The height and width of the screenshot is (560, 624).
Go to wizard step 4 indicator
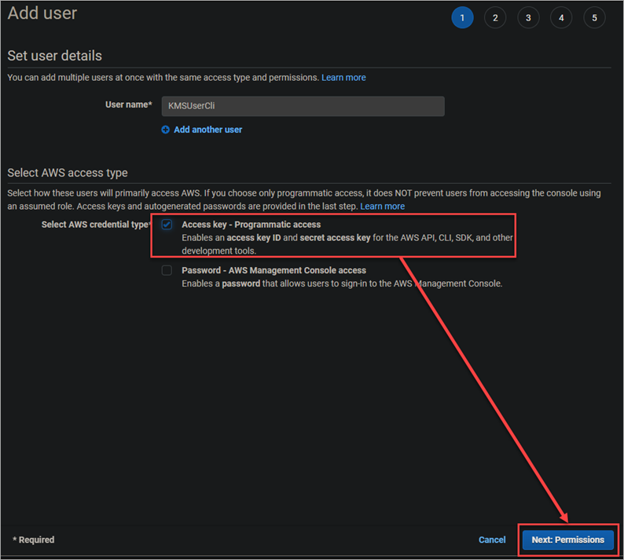[561, 18]
